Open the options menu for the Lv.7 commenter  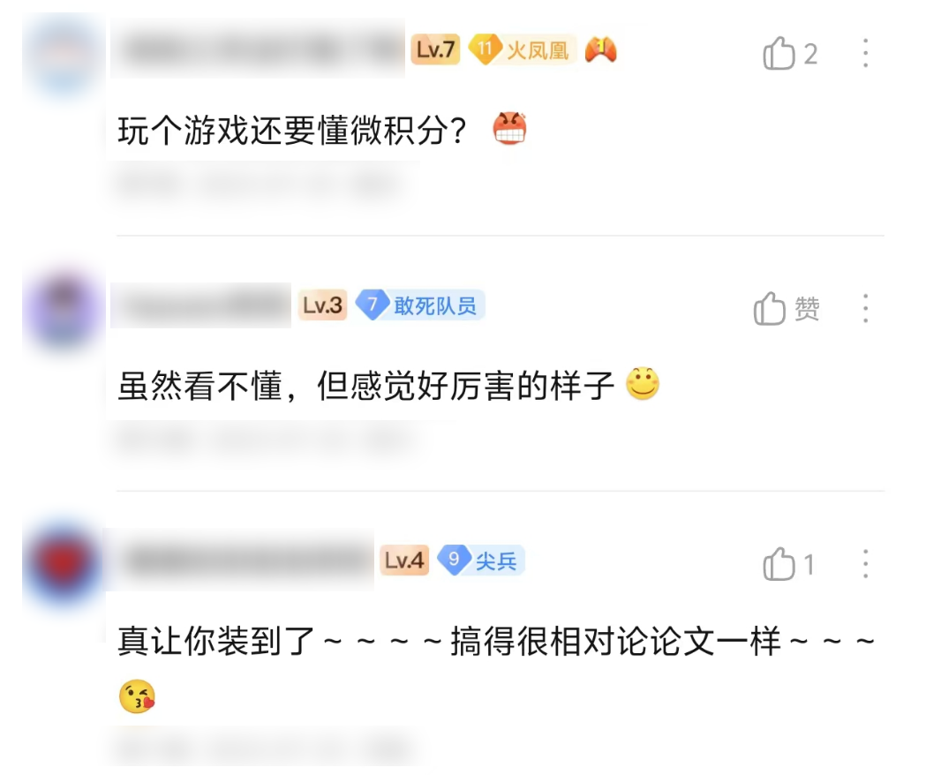coord(865,53)
